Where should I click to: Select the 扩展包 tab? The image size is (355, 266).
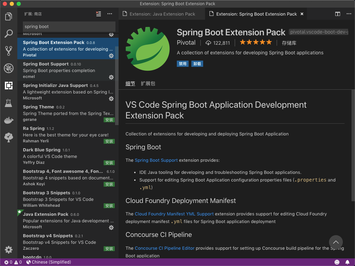tap(148, 84)
